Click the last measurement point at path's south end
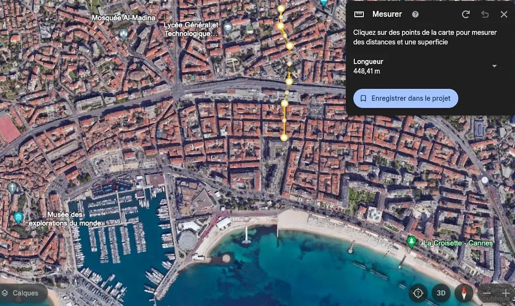 (284, 137)
